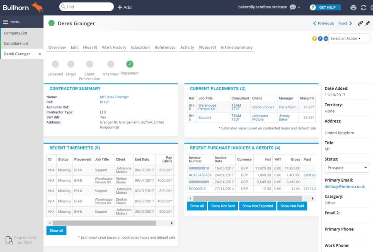
Task: Click the refresh icon in the header
Action: coord(363,7)
